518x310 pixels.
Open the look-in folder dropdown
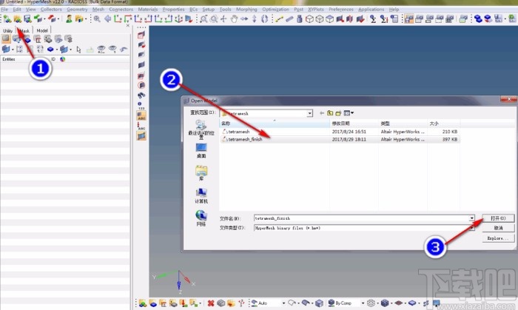pos(309,113)
